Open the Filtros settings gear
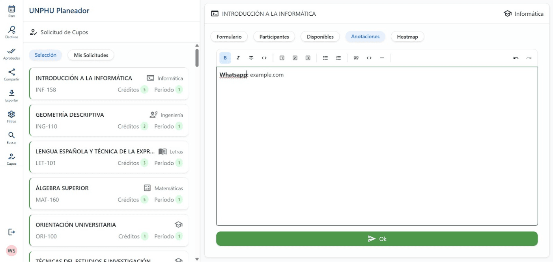 coord(11,117)
